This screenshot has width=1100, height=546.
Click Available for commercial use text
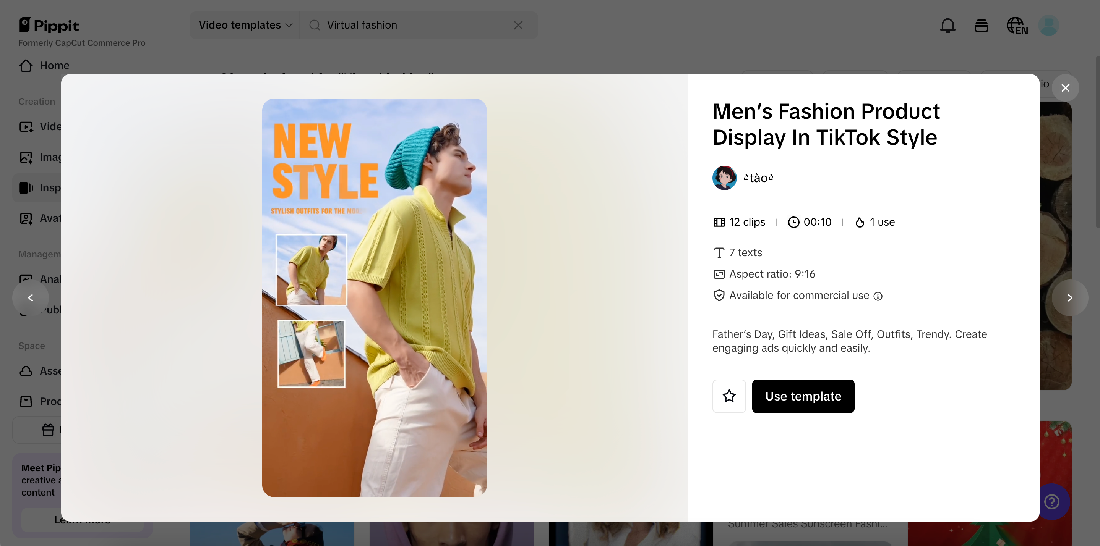pos(799,296)
